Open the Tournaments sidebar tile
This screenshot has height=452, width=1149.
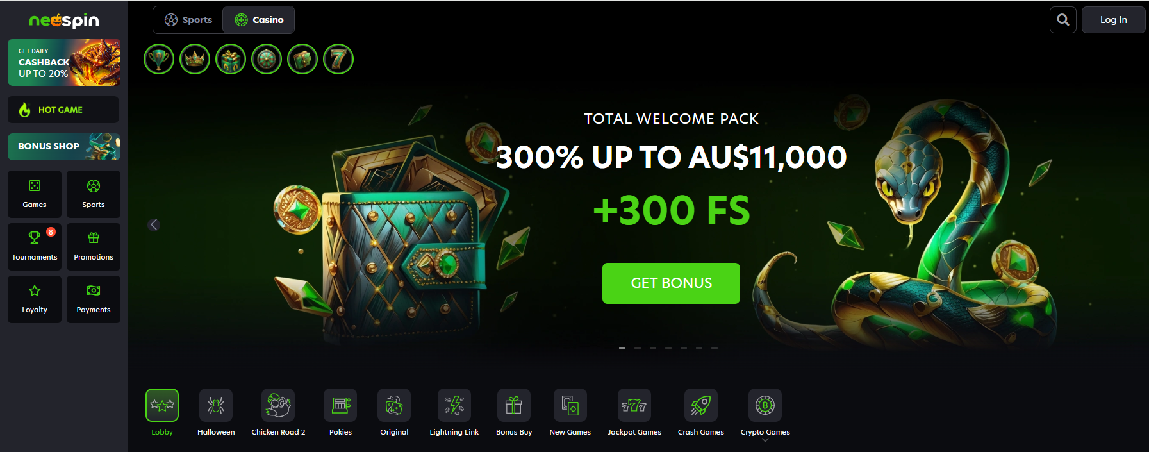pyautogui.click(x=35, y=247)
